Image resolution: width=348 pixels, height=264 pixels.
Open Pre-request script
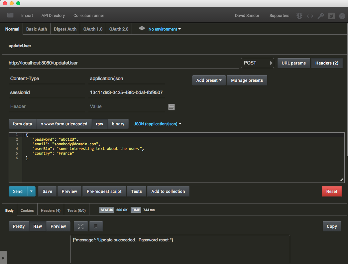104,192
